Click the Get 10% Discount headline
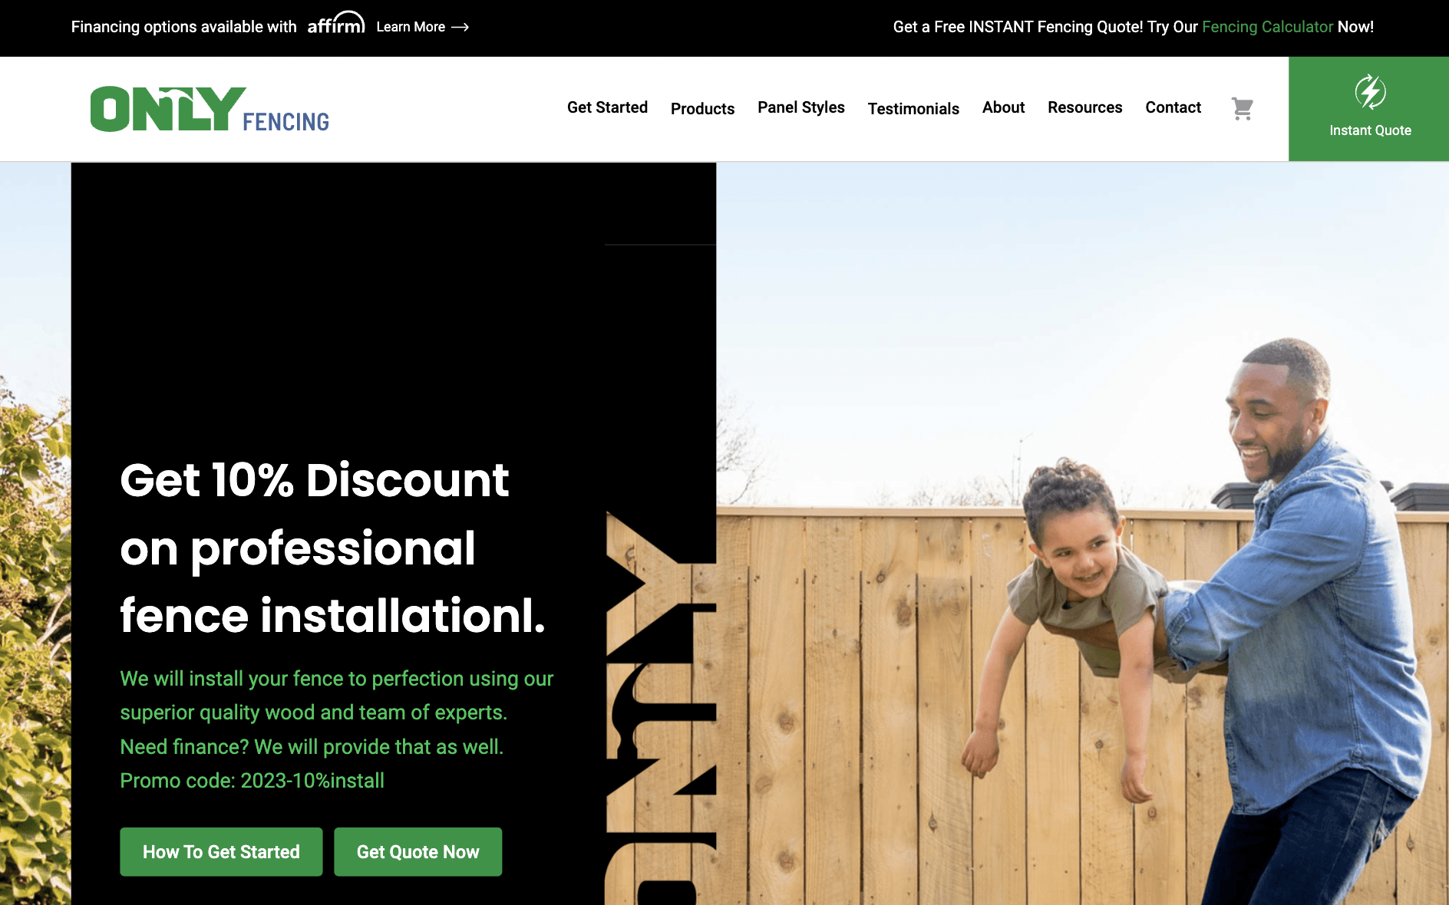Viewport: 1449px width, 905px height. [332, 548]
